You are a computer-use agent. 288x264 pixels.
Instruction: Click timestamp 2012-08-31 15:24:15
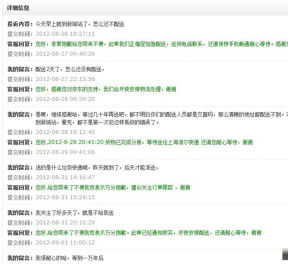65,197
